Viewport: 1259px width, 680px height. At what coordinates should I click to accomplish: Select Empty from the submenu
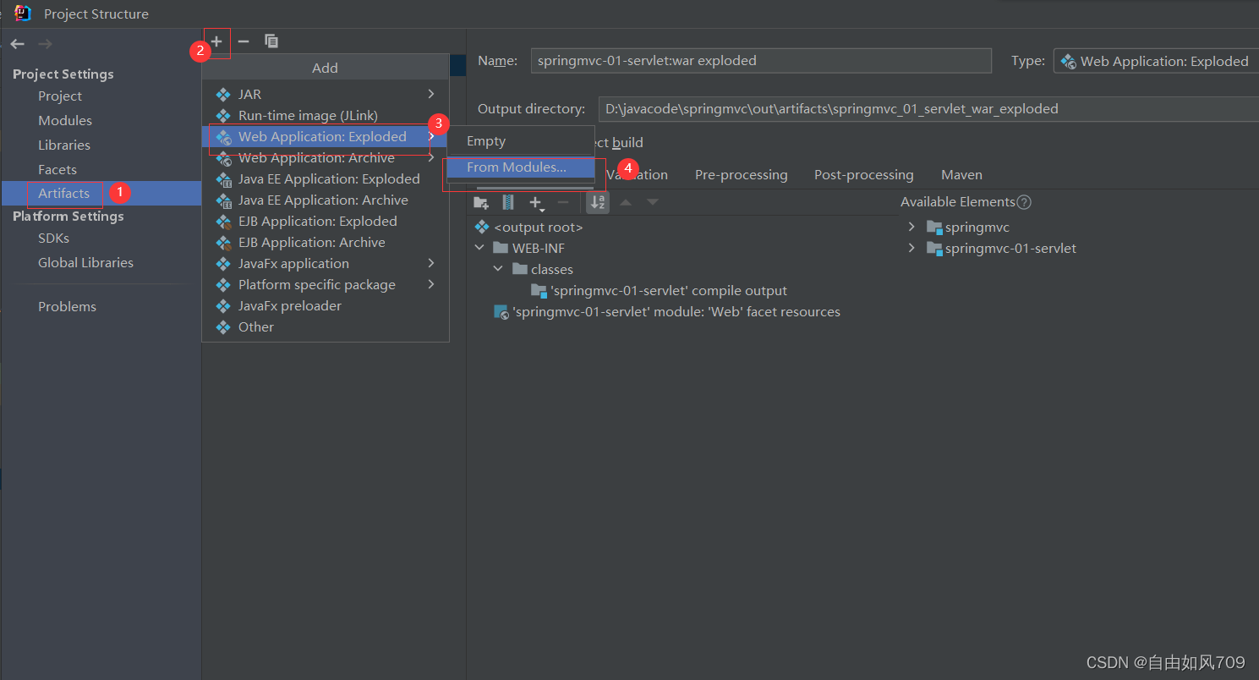click(x=521, y=141)
